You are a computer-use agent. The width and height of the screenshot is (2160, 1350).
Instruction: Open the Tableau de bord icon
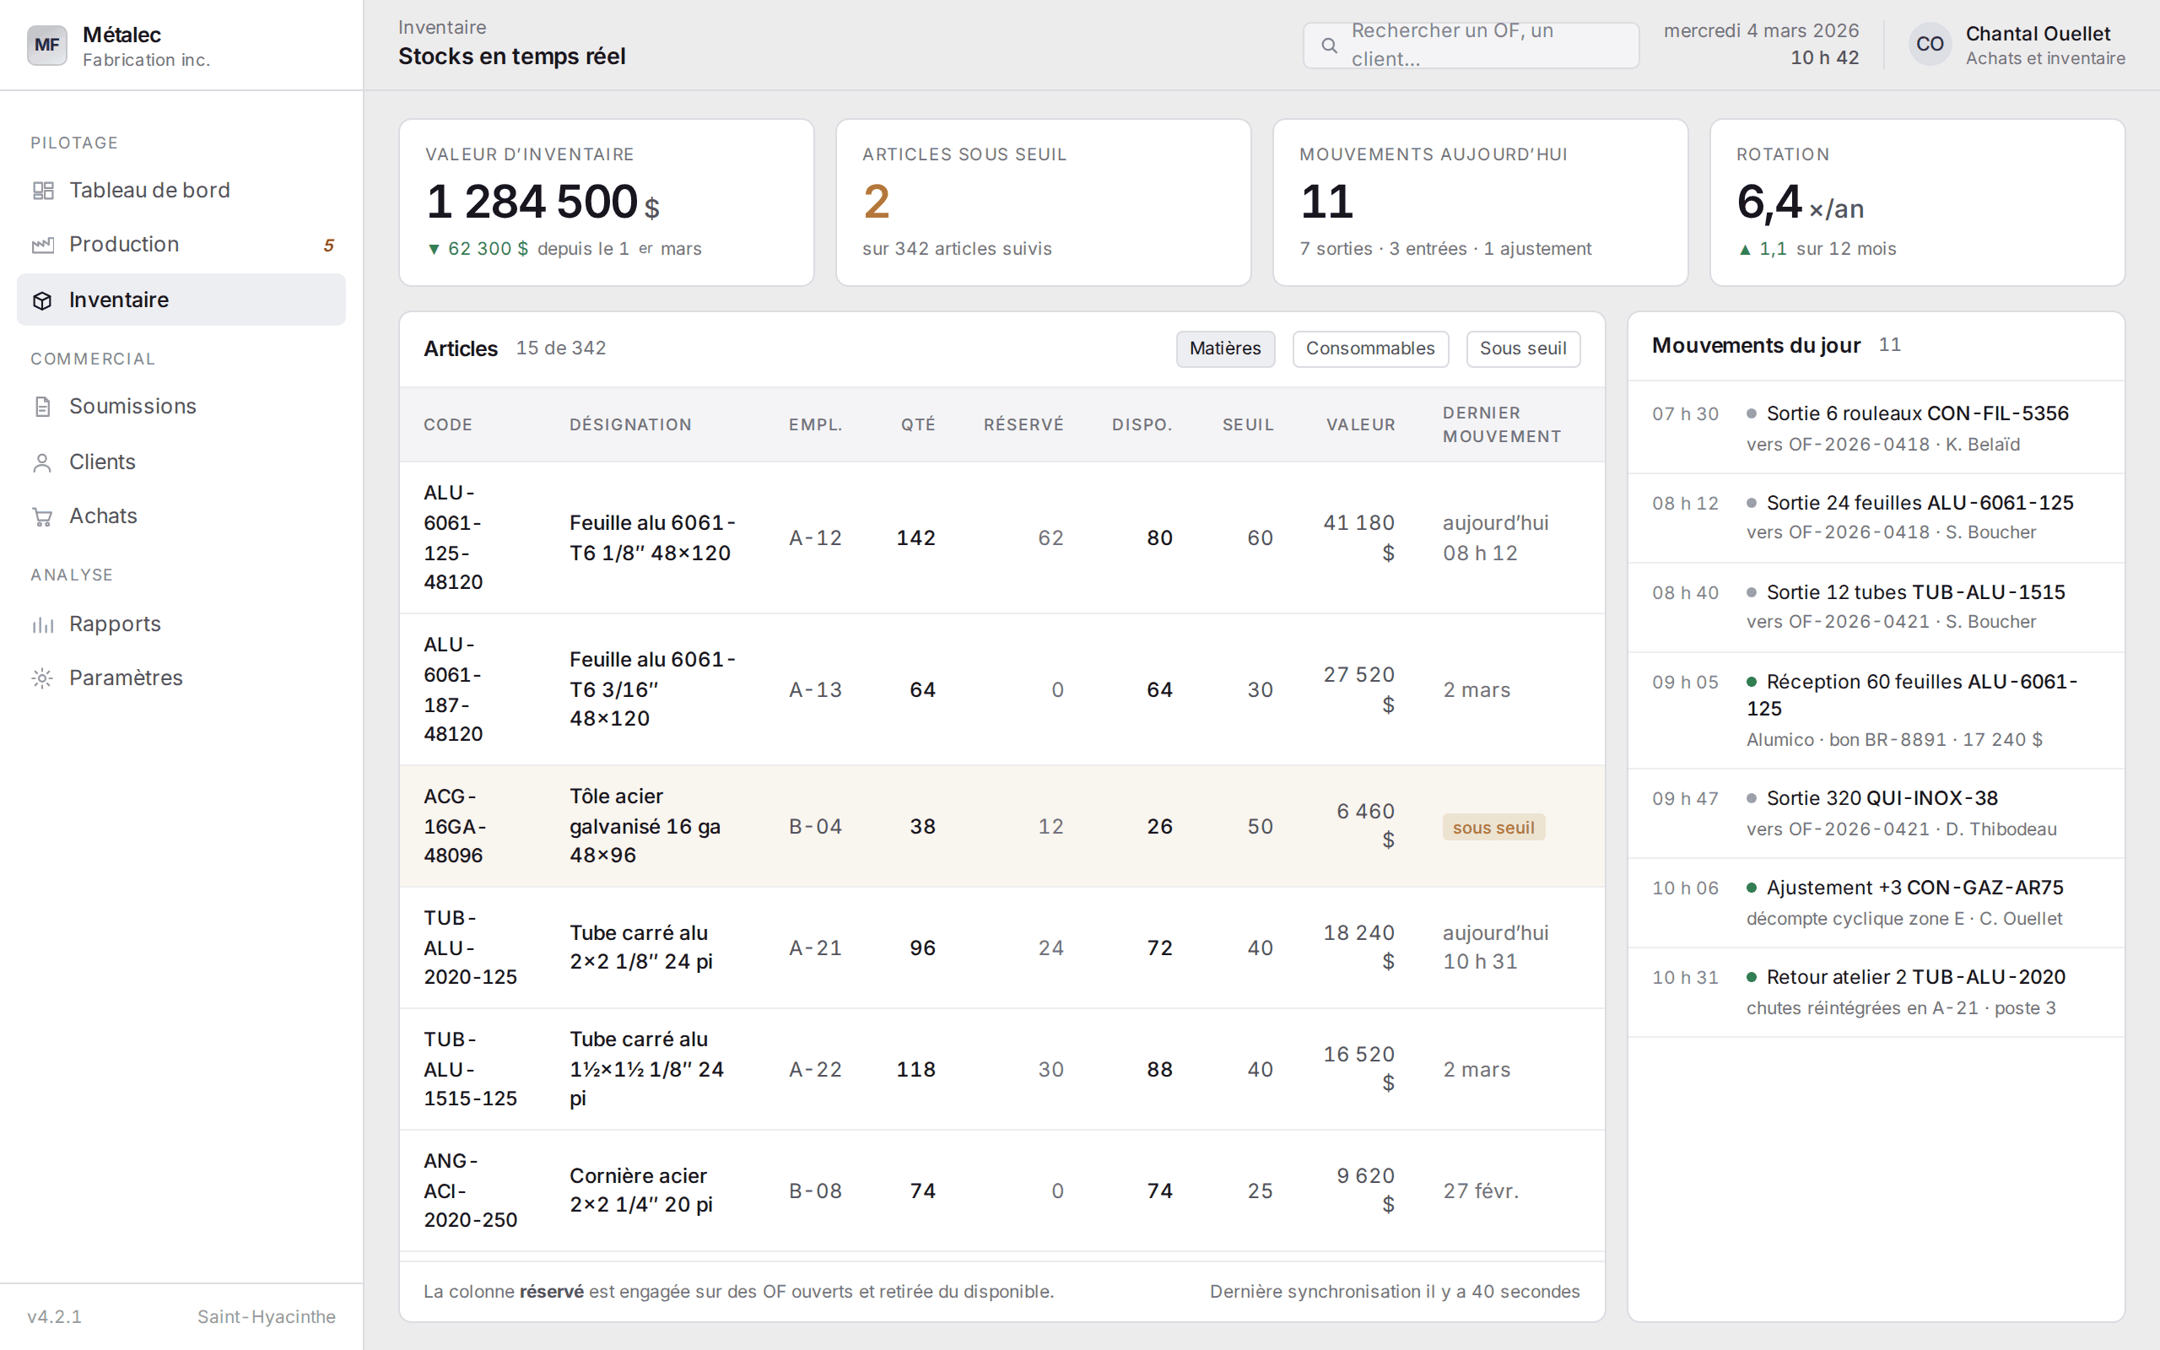(42, 190)
